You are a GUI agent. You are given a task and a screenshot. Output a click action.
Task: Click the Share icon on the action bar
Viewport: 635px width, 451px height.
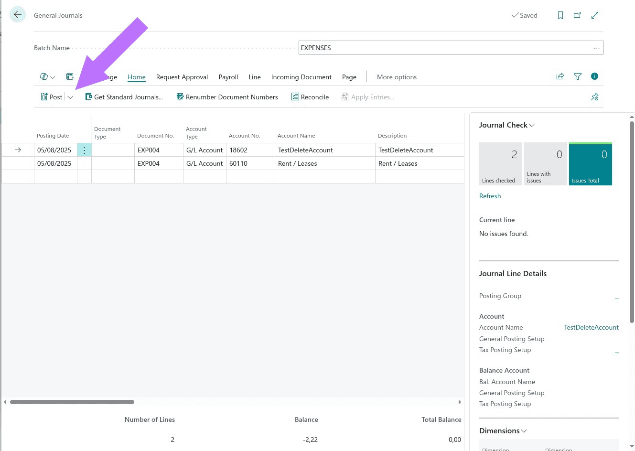tap(560, 76)
